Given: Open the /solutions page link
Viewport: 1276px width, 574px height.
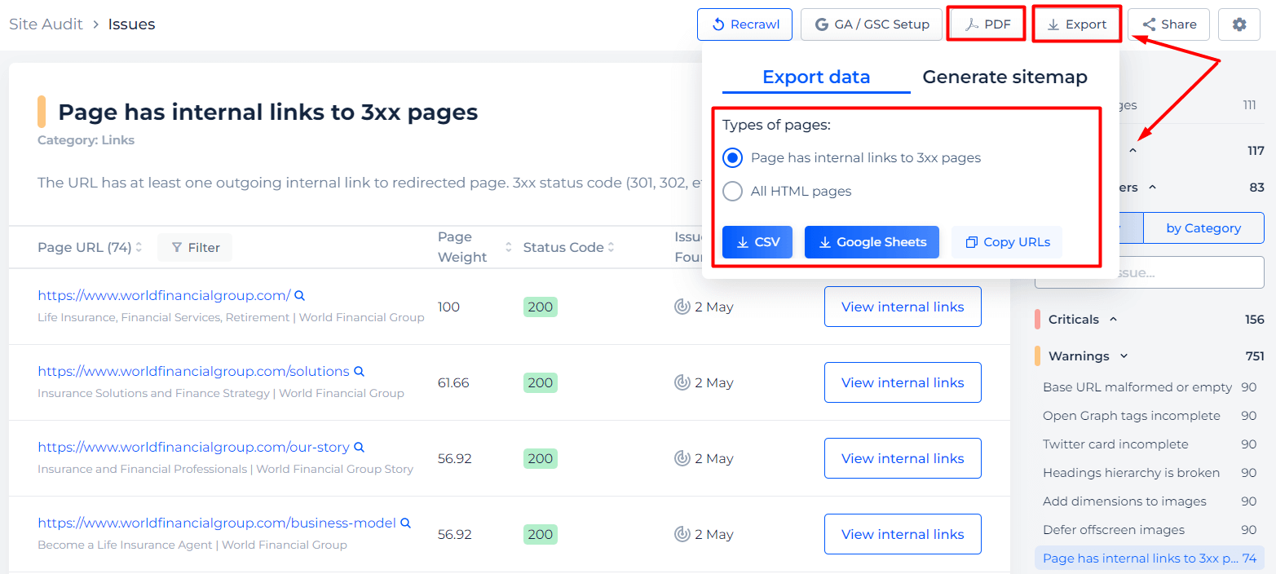Looking at the screenshot, I should (193, 371).
